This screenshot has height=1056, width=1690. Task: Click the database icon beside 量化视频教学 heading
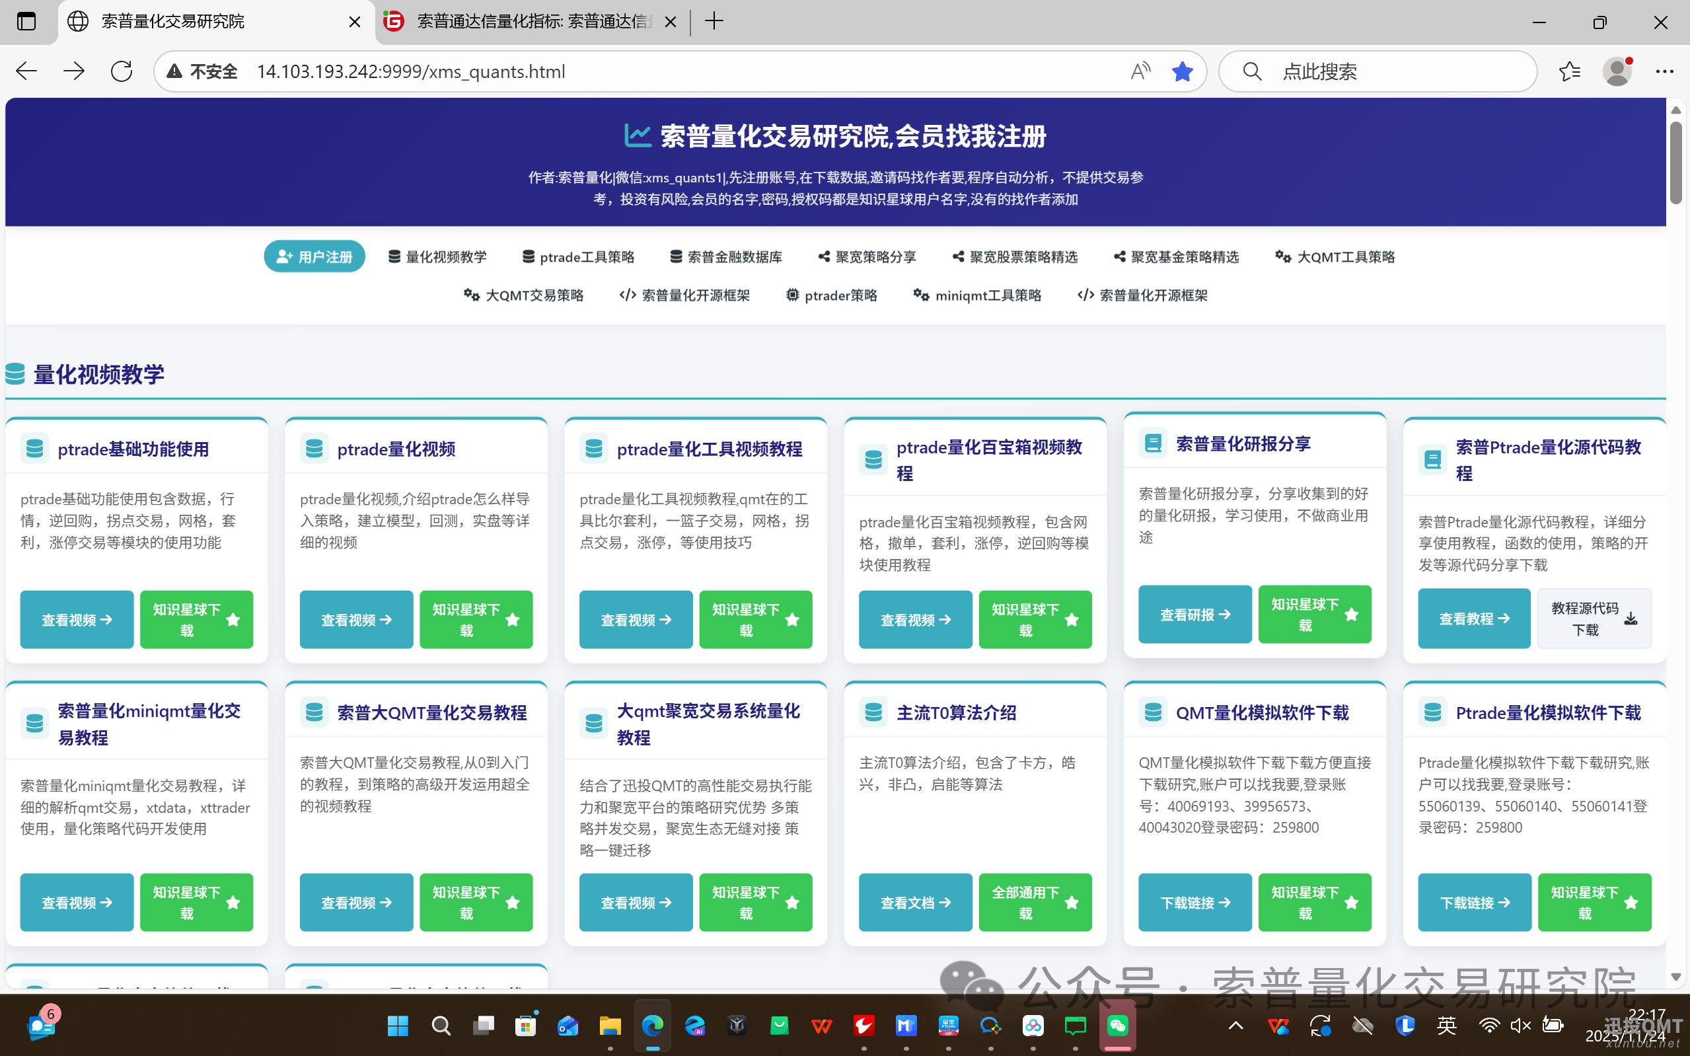(14, 374)
